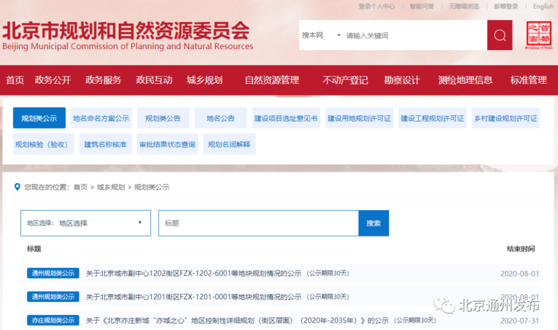Click the second 通州规划类公示 badge
This screenshot has width=558, height=330.
52,296
